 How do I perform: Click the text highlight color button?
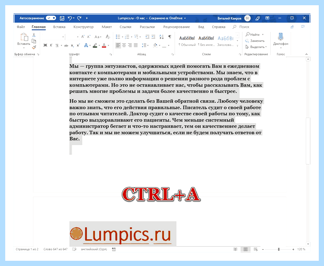pos(95,45)
